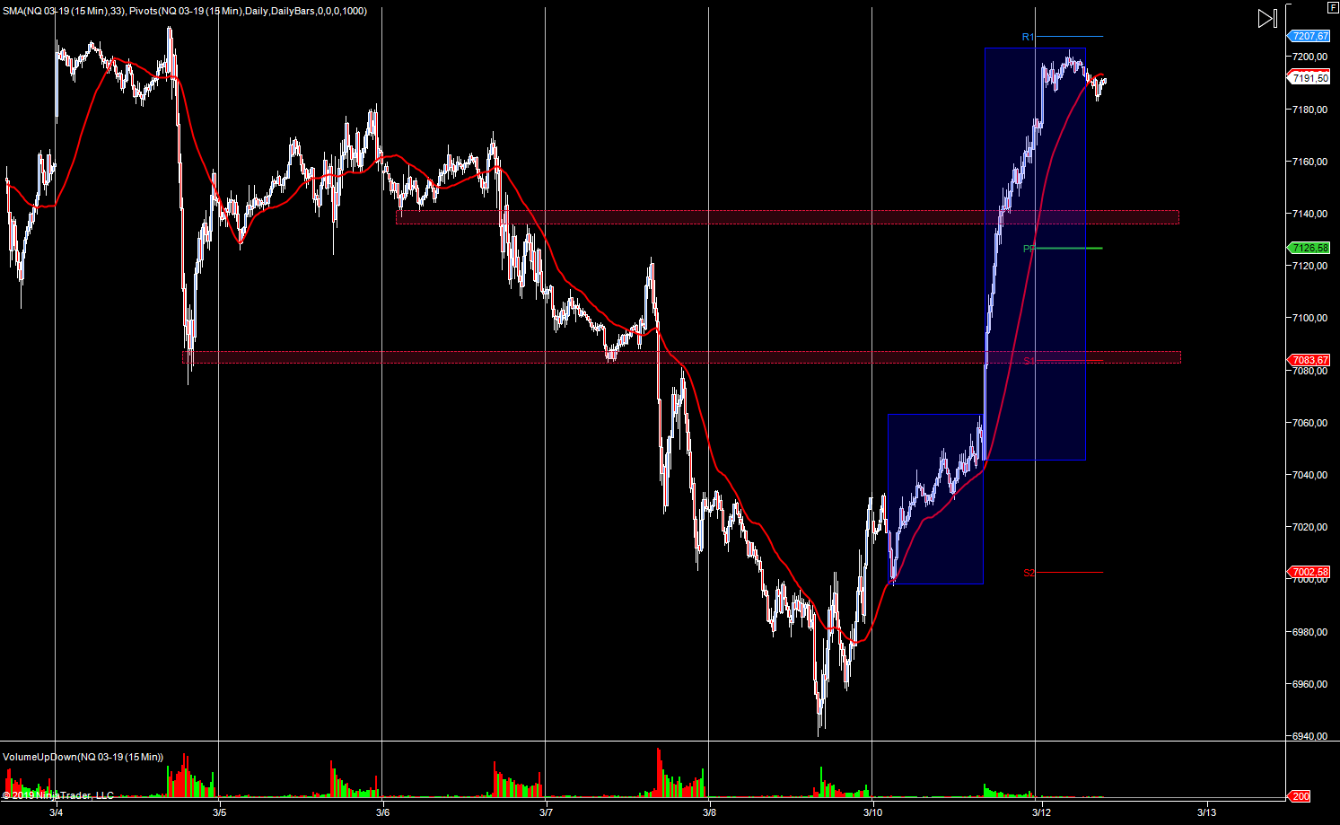
Task: Click the red 7083,67 S1 price marker
Action: point(1309,360)
